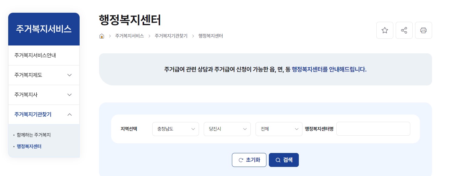Expand 주거복지제도 using its chevron icon
Screen dimensions: 449x176
[70, 75]
